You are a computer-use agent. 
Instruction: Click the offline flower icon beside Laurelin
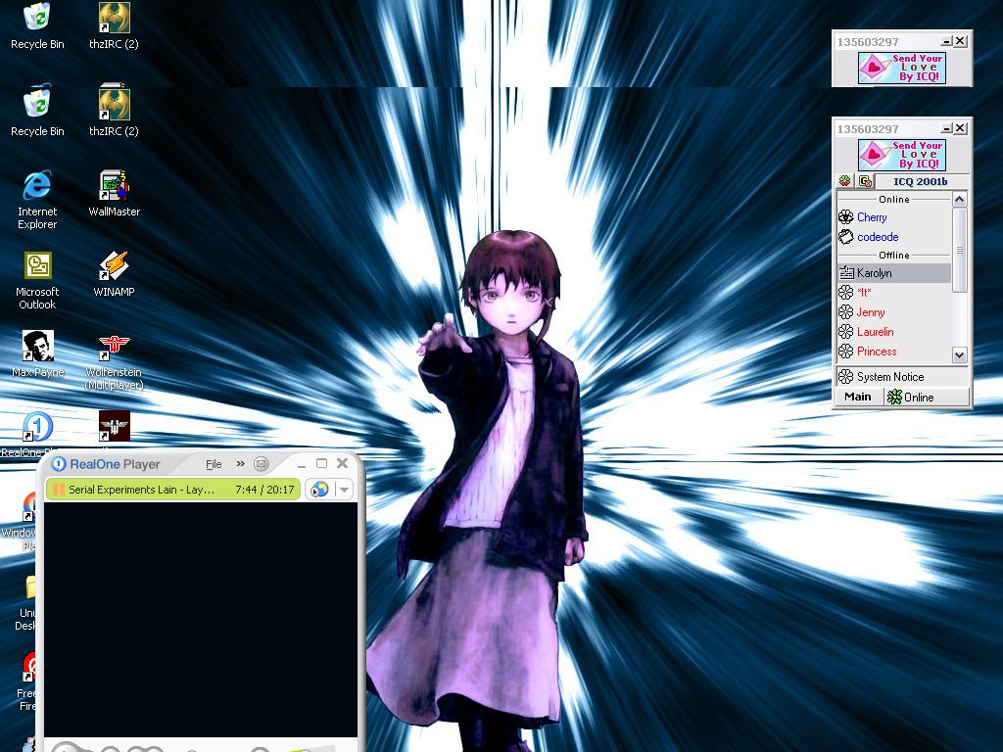tap(845, 331)
